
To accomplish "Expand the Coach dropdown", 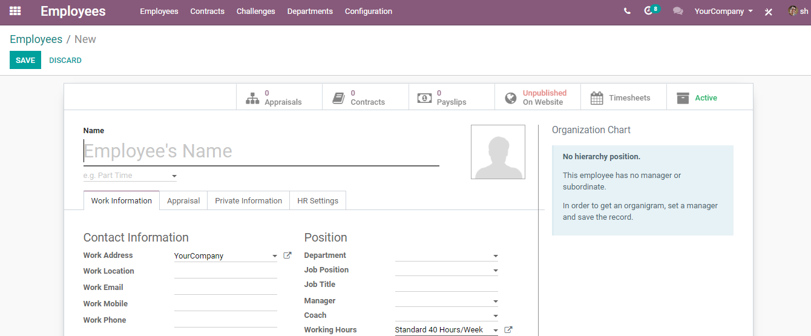I will (x=496, y=316).
